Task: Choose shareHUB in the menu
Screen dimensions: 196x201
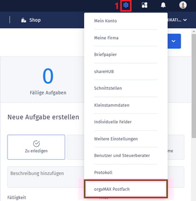Action: tap(126, 72)
